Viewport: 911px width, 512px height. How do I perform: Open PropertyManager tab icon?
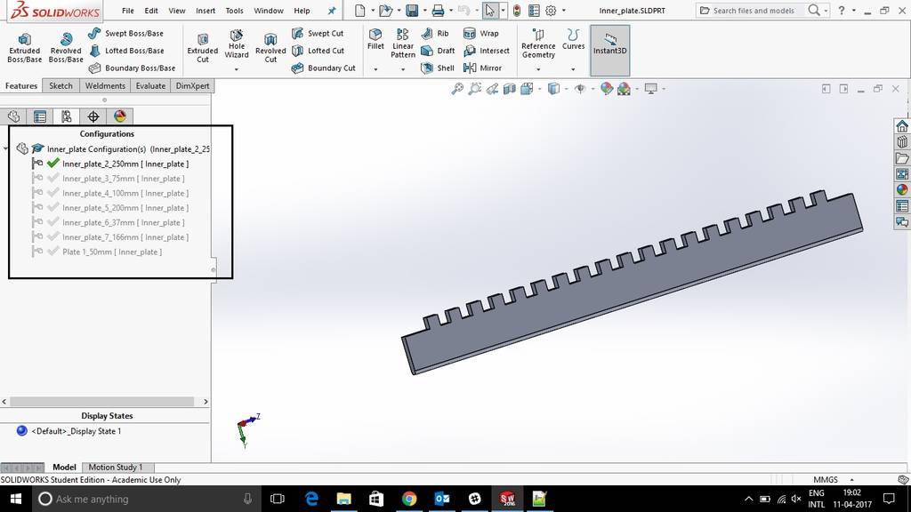coord(40,116)
